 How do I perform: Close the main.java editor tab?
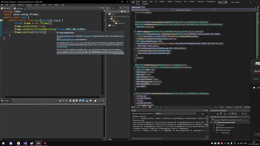(24, 8)
